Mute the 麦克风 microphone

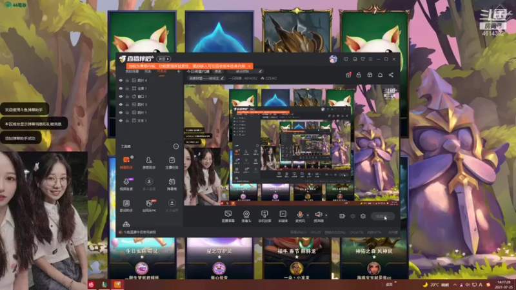300,217
